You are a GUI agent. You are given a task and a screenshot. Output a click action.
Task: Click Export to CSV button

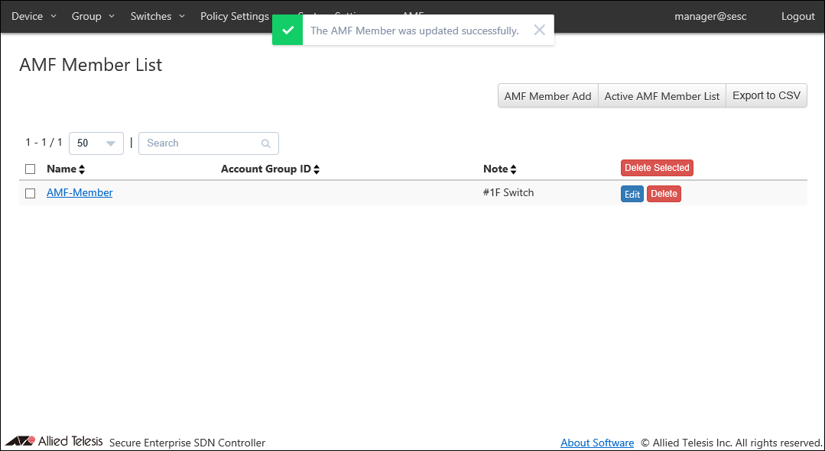tap(766, 96)
